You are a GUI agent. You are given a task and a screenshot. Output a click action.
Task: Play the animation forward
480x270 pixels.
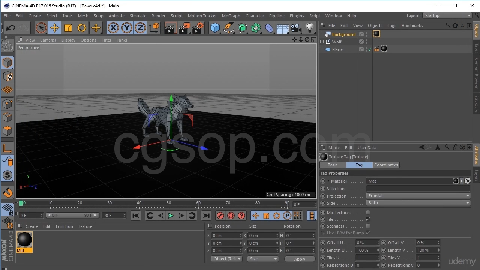(171, 216)
